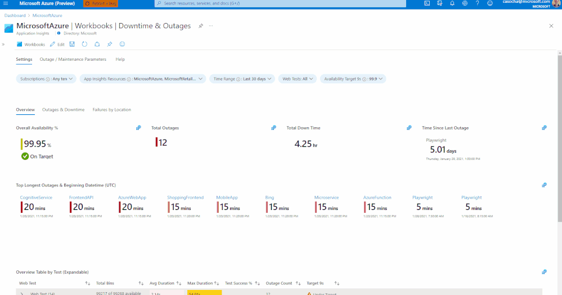Open the Availability Target 9s dropdown
The height and width of the screenshot is (295, 562).
(x=353, y=79)
